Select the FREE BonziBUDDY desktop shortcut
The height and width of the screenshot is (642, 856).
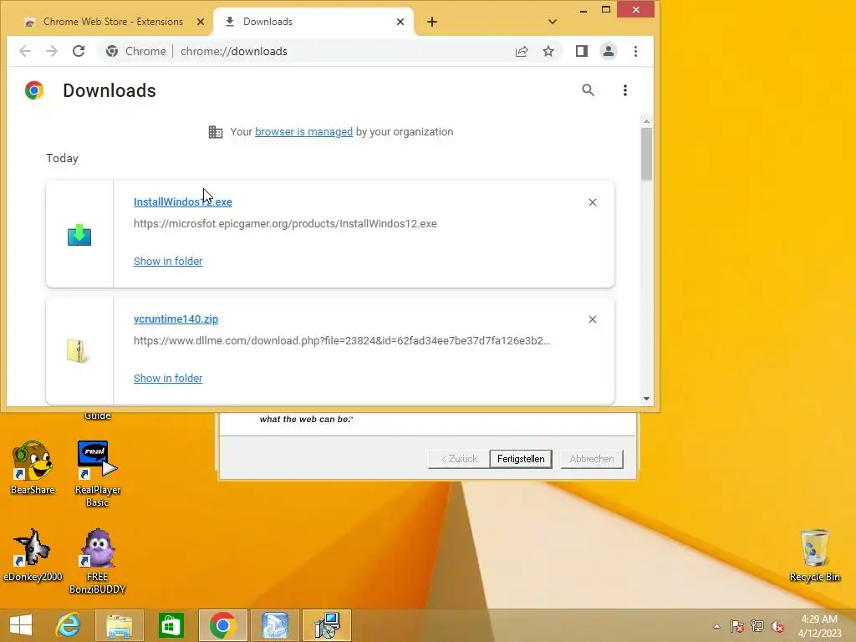coord(97,561)
